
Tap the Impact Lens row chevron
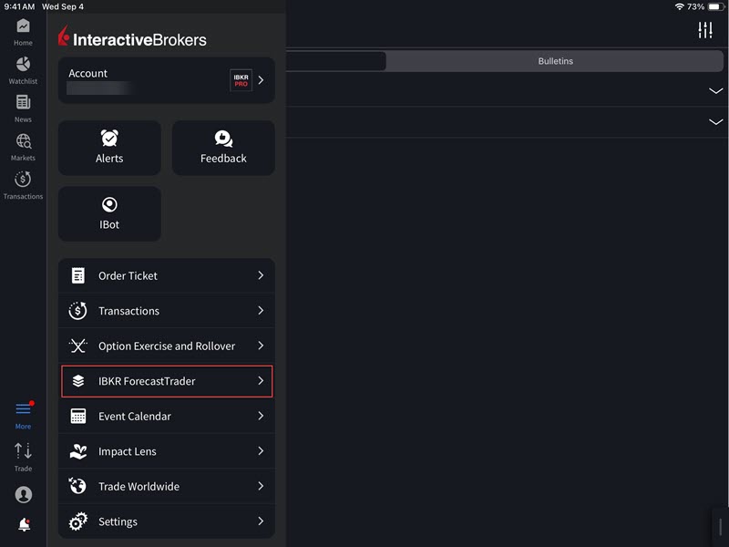(x=261, y=450)
